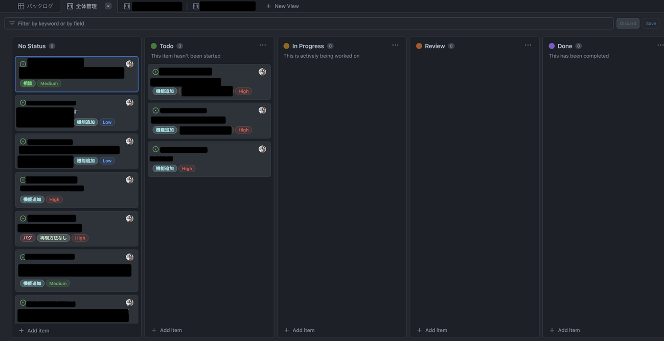The image size is (664, 341).
Task: Click the Review column heading
Action: click(x=435, y=46)
